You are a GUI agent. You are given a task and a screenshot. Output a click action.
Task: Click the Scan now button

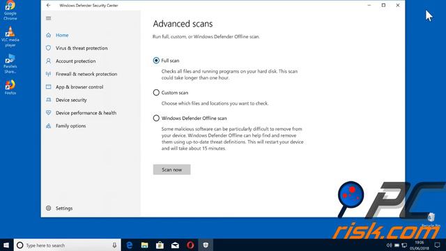click(x=172, y=169)
